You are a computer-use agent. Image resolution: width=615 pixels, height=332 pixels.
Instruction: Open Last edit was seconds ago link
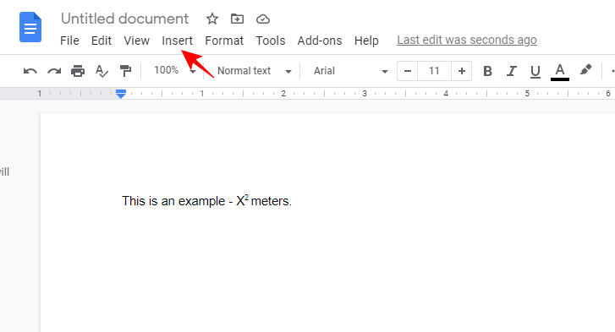pyautogui.click(x=467, y=40)
